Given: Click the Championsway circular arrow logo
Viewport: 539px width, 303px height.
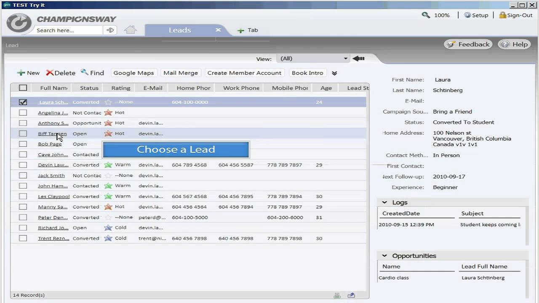Looking at the screenshot, I should point(19,23).
